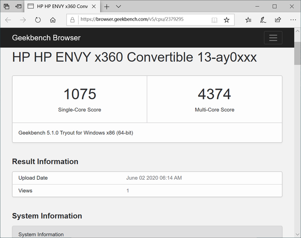Click the Views row label
The image size is (301, 238).
pos(25,190)
